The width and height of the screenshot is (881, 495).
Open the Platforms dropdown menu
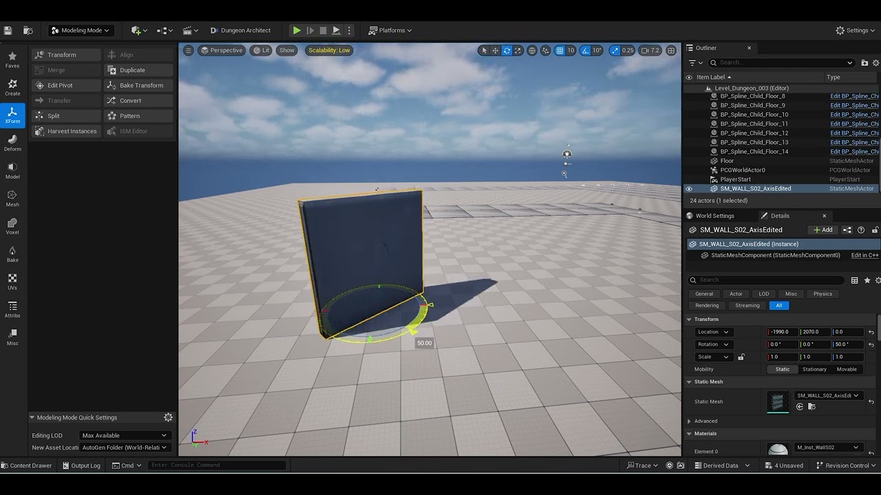point(390,30)
